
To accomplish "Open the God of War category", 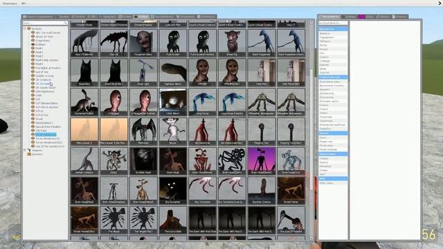I will click(42, 72).
